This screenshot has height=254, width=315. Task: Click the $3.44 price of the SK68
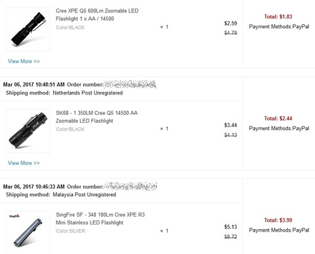point(230,125)
